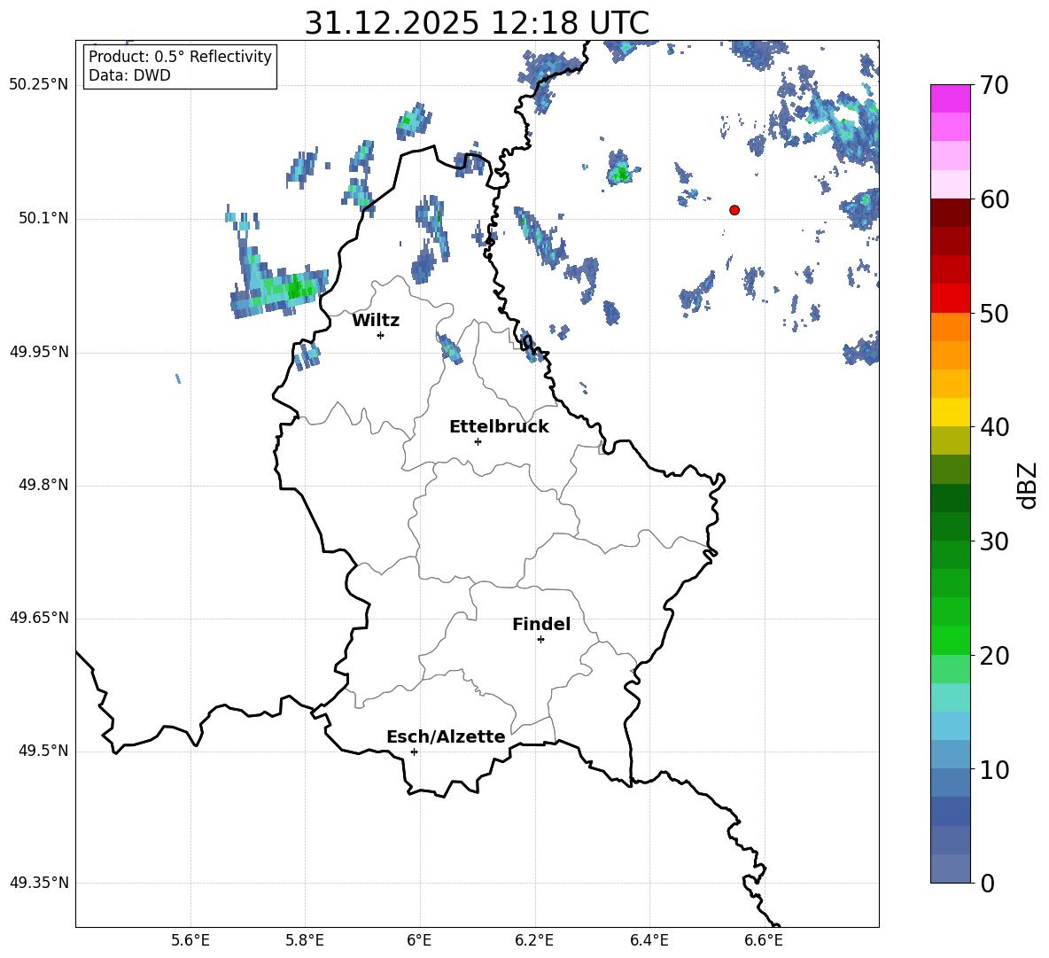Click the Wiltz station label
This screenshot has height=958, width=1049.
tap(376, 321)
